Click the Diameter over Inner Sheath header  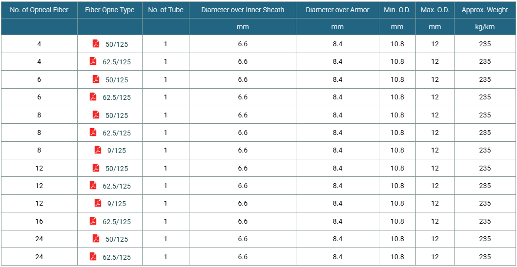[x=243, y=10]
